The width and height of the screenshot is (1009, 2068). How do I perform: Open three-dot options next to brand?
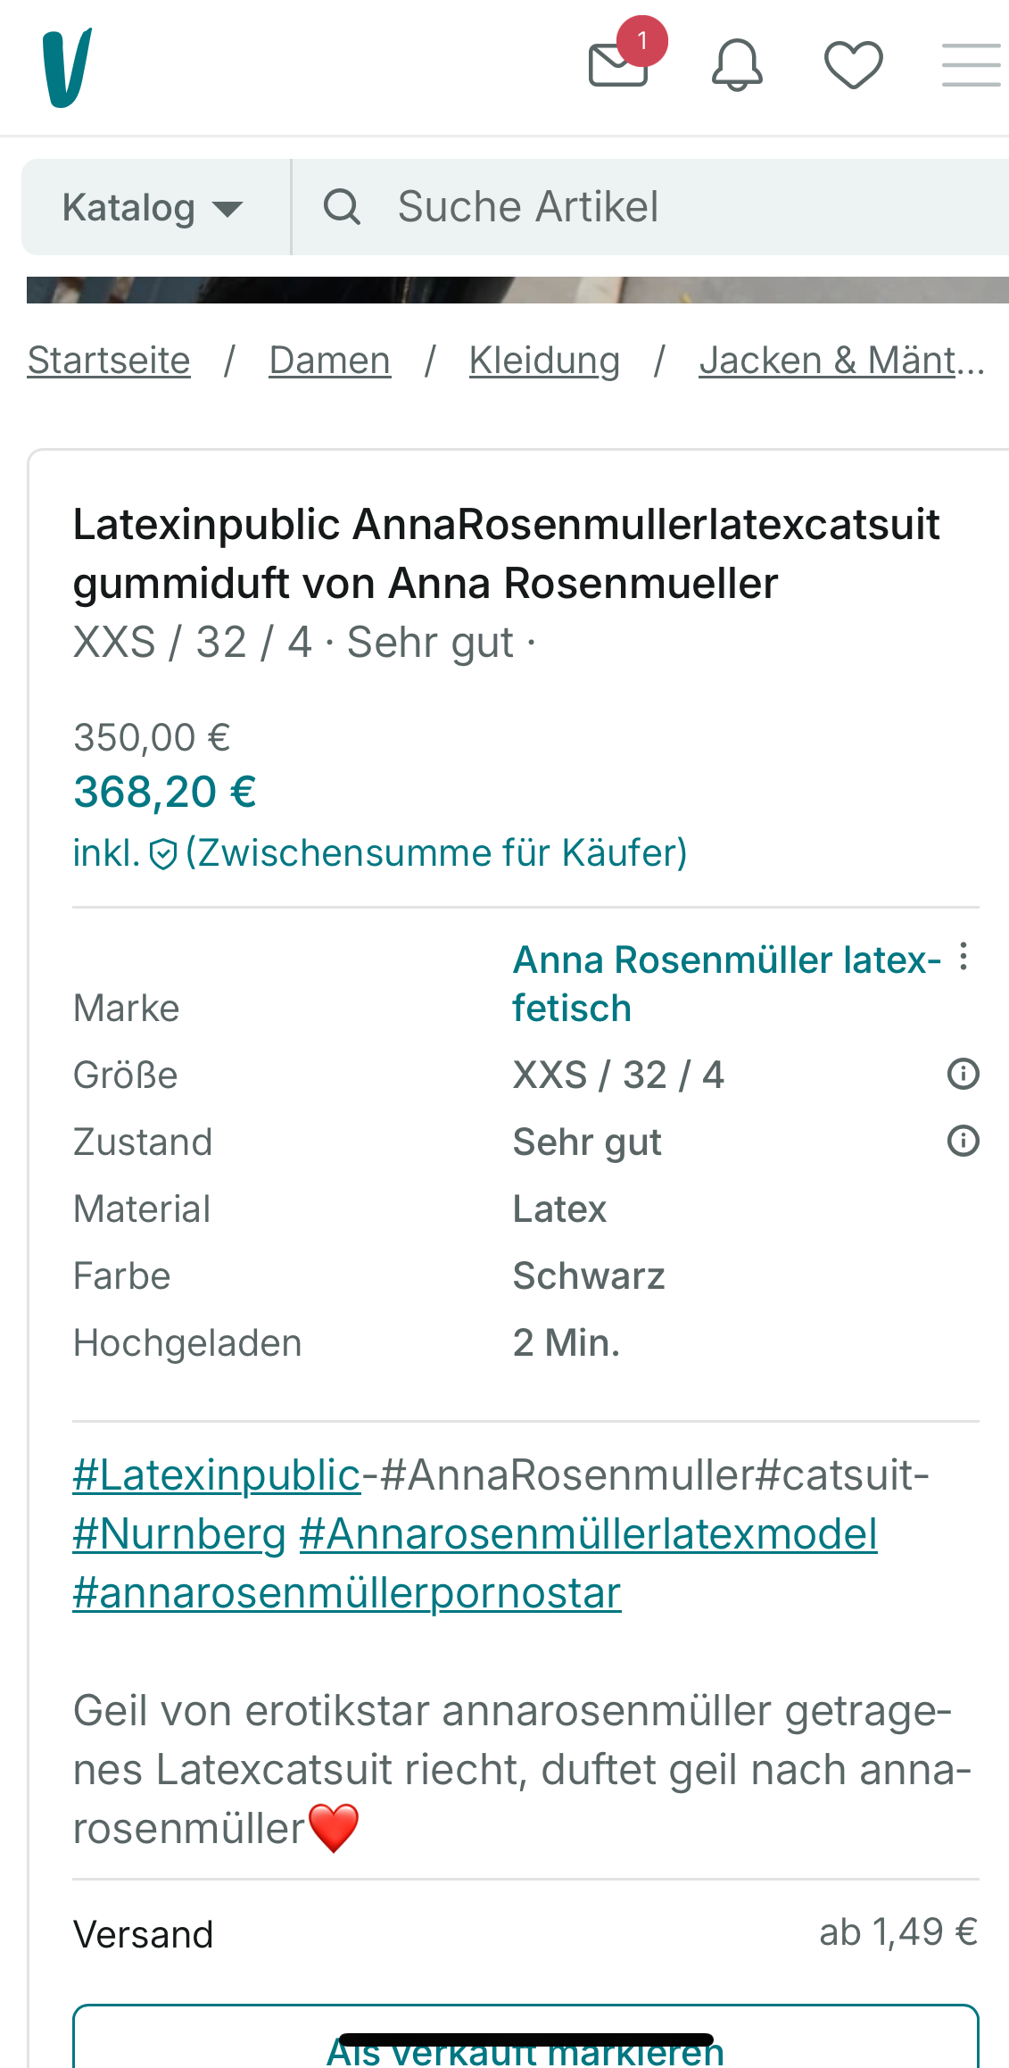(964, 957)
